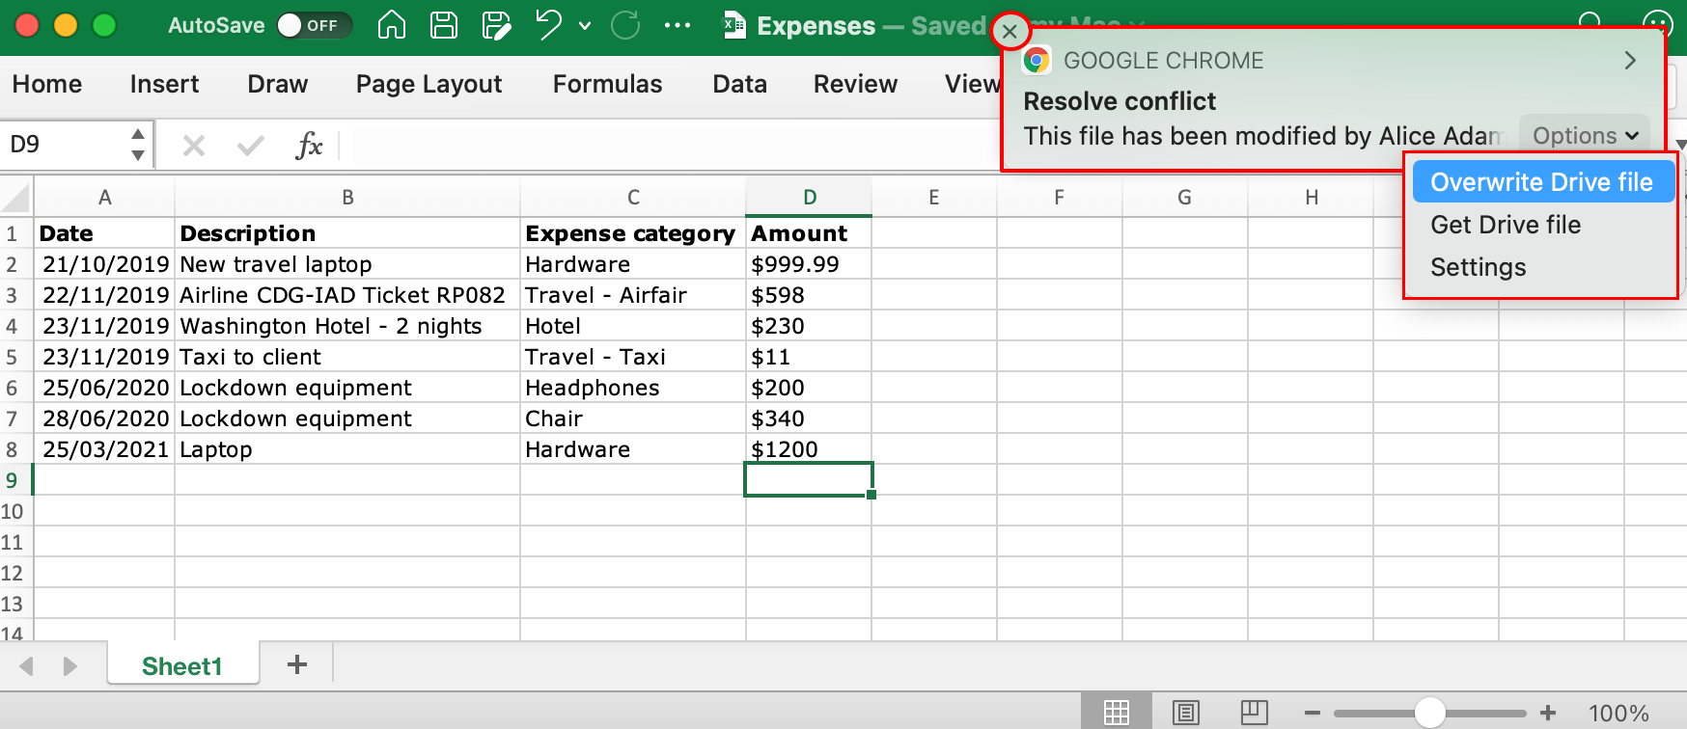Click the Excel file icon beside Expenses
Image resolution: width=1687 pixels, height=729 pixels.
(x=735, y=25)
